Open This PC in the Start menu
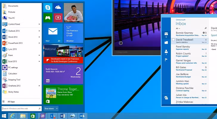Image resolution: width=217 pixels, height=119 pixels. (x=21, y=18)
